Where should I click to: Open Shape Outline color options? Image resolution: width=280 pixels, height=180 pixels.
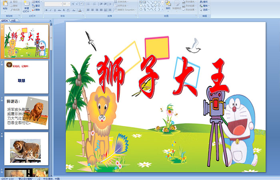[189, 6]
